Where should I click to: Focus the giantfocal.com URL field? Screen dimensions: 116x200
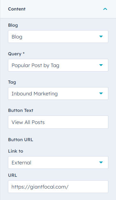pyautogui.click(x=58, y=187)
